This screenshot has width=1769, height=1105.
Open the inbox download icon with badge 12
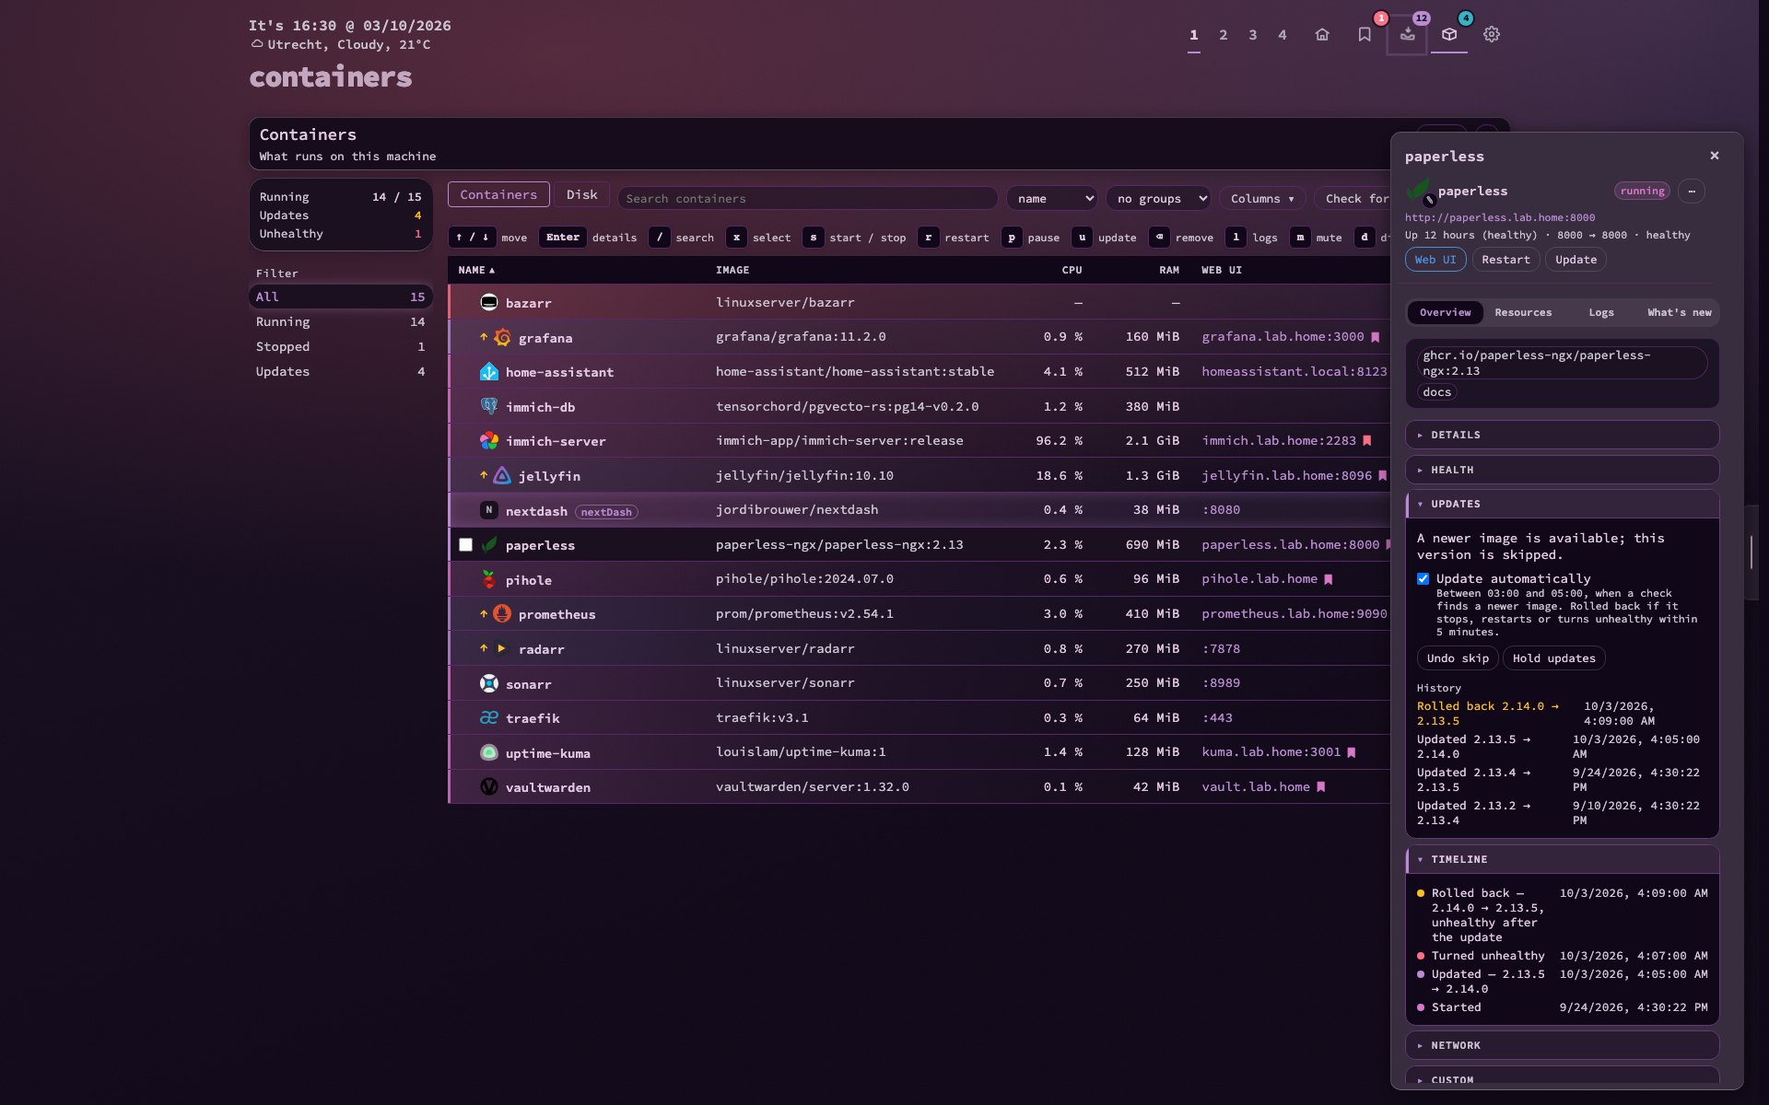pyautogui.click(x=1407, y=34)
